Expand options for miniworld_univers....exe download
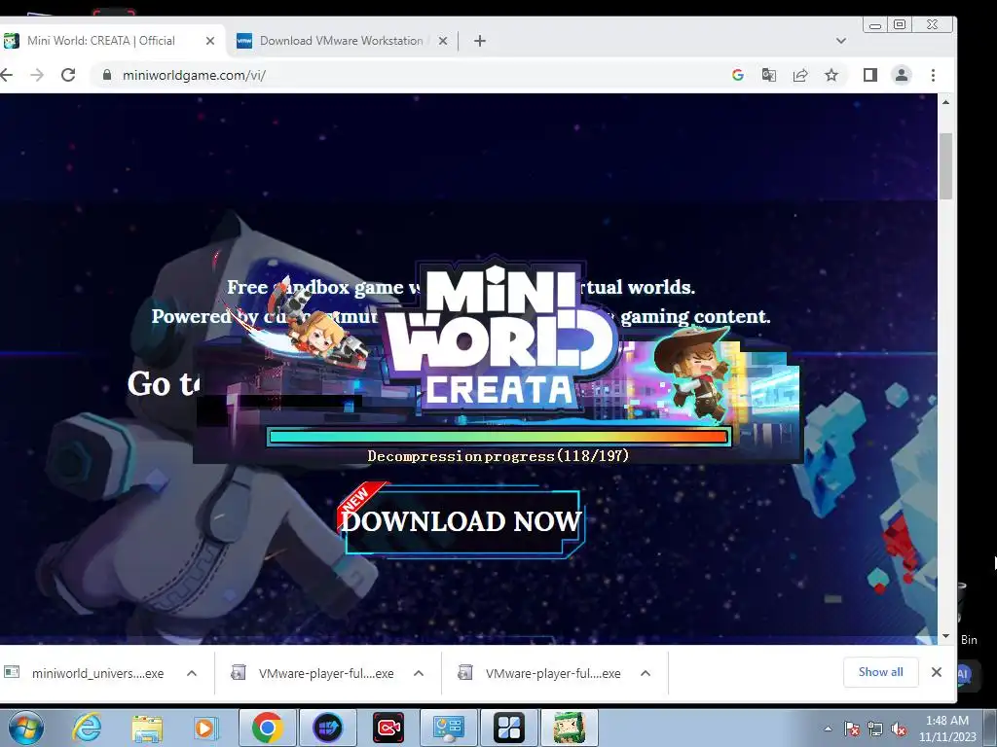This screenshot has height=747, width=997. (192, 673)
